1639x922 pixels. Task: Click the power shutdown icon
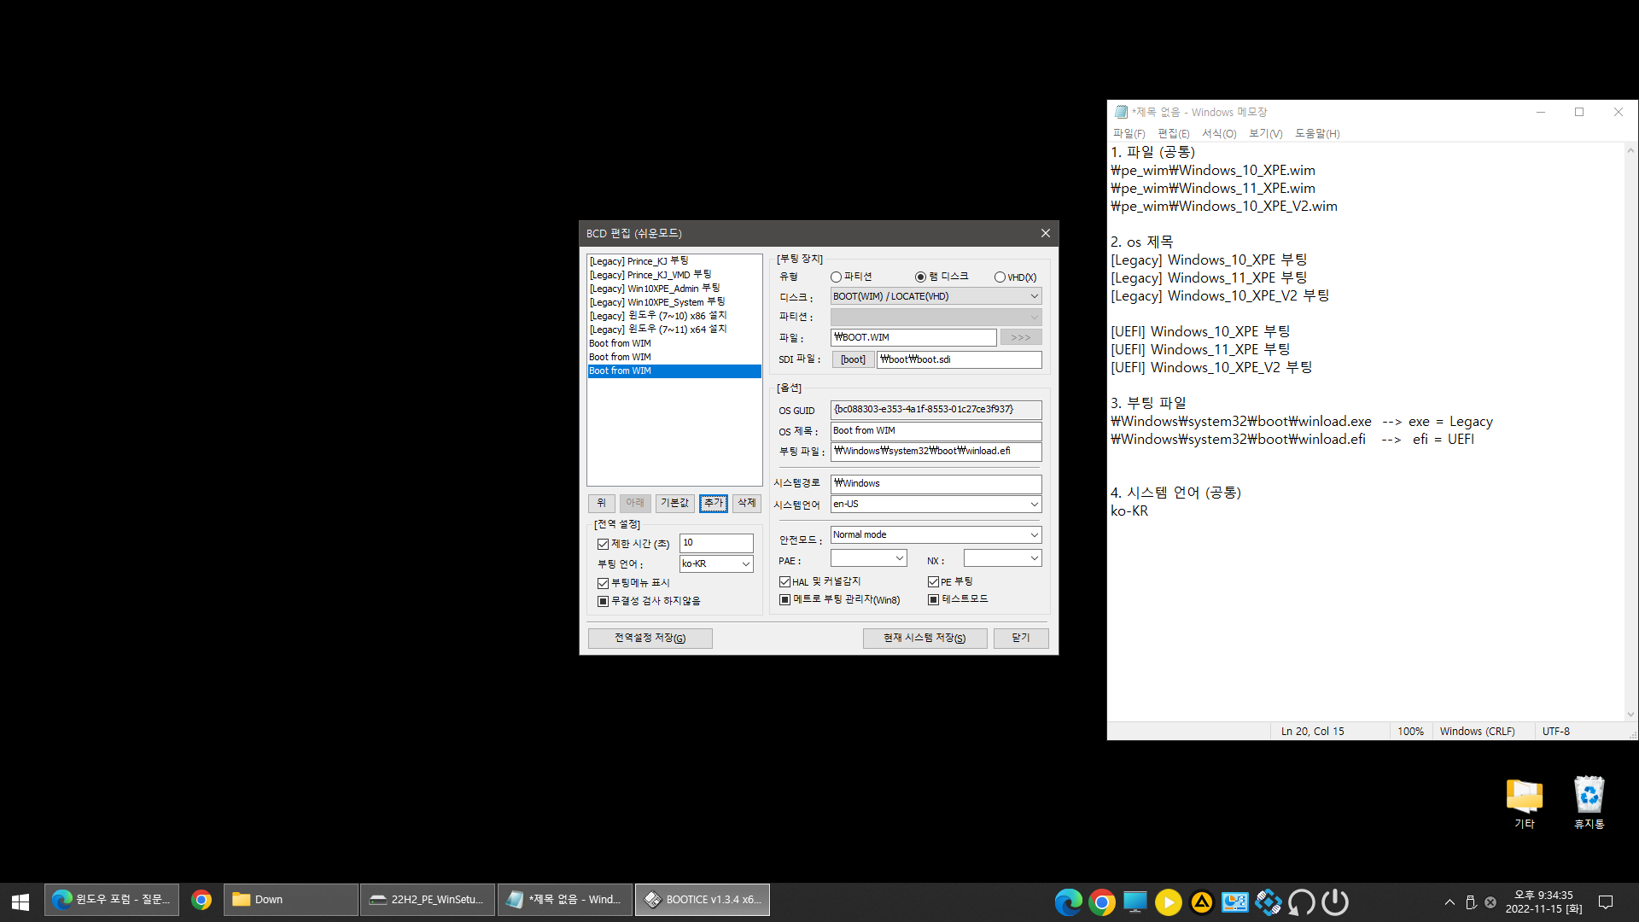(x=1335, y=902)
